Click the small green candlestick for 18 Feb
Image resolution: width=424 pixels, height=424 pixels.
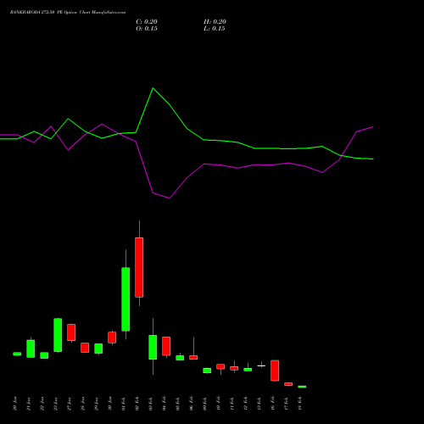[x=302, y=387]
